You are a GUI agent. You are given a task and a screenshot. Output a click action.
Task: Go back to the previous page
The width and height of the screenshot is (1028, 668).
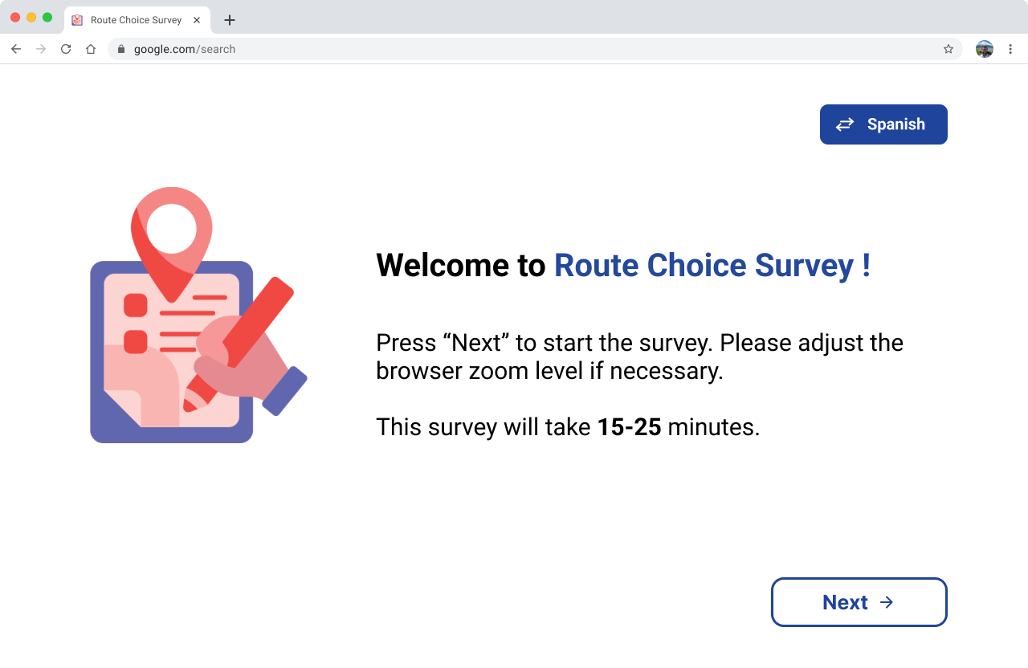click(x=16, y=49)
